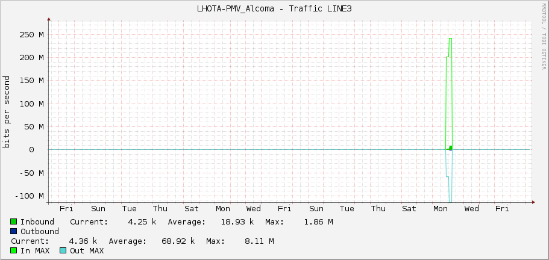Screen dimensions: 549x260
Task: Click the green Inbound legend swatch
Action: point(14,221)
